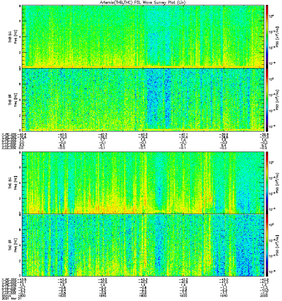Click the THB X_RE_GSE value '-39.9'
Screen dimensions: 282x301
[x=224, y=134]
